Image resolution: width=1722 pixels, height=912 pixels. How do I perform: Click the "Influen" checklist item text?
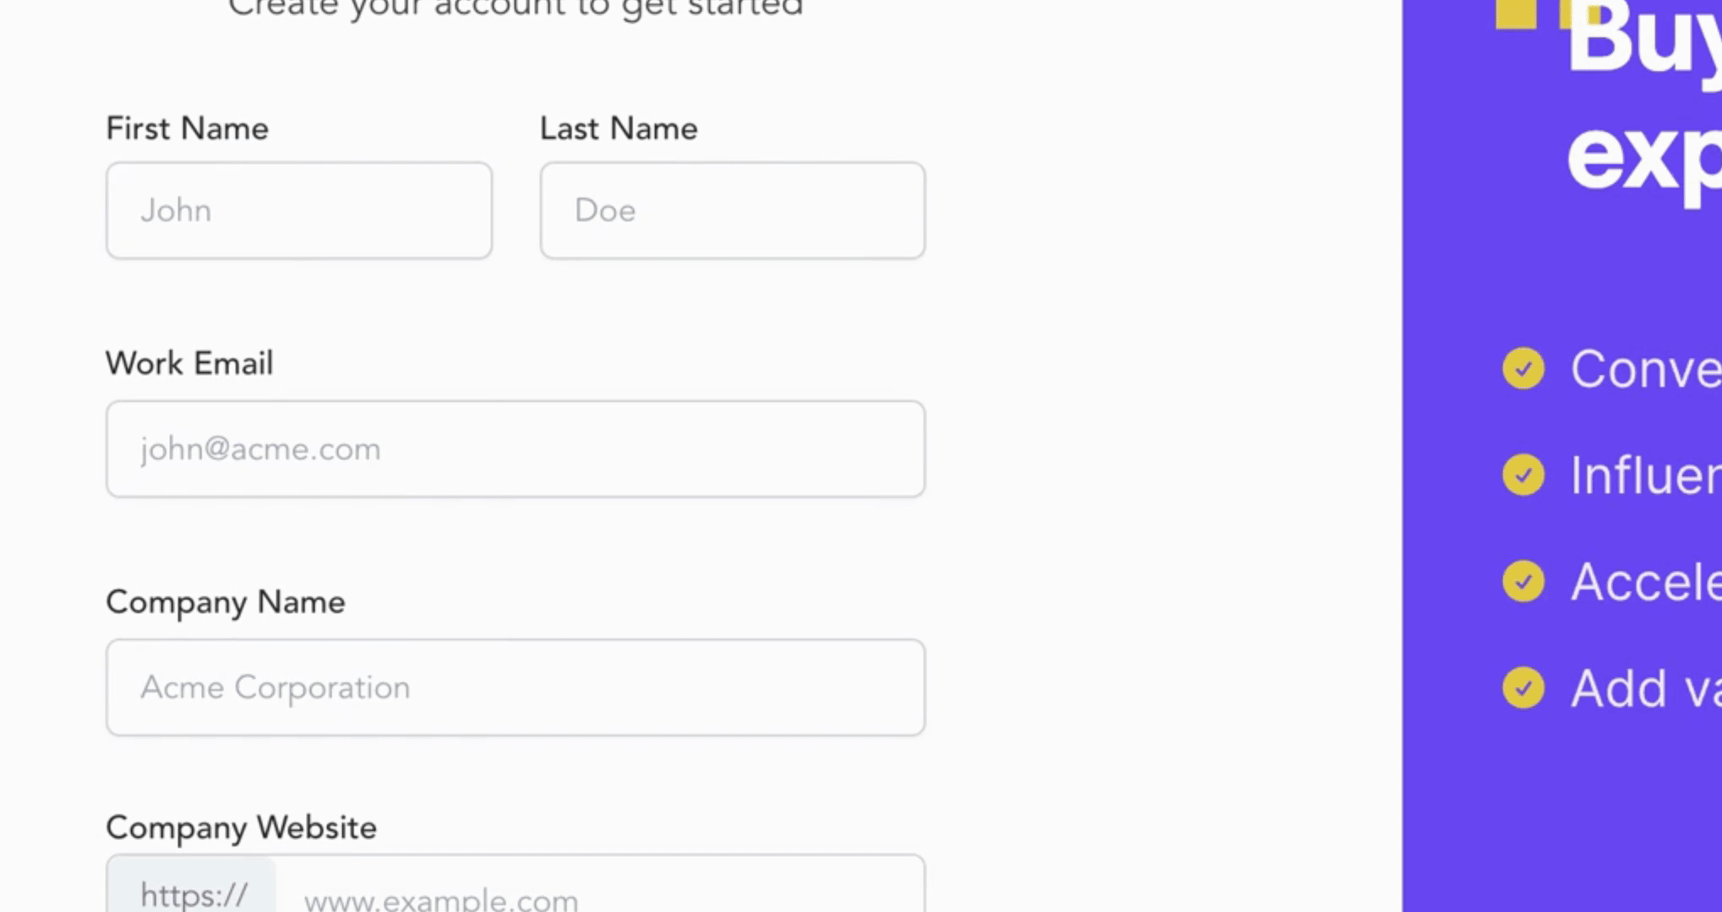1644,475
